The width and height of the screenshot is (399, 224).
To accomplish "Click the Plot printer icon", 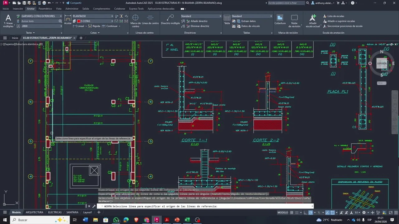I will (x=44, y=3).
